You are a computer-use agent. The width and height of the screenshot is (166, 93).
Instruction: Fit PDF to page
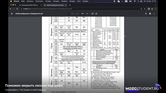(x=92, y=14)
